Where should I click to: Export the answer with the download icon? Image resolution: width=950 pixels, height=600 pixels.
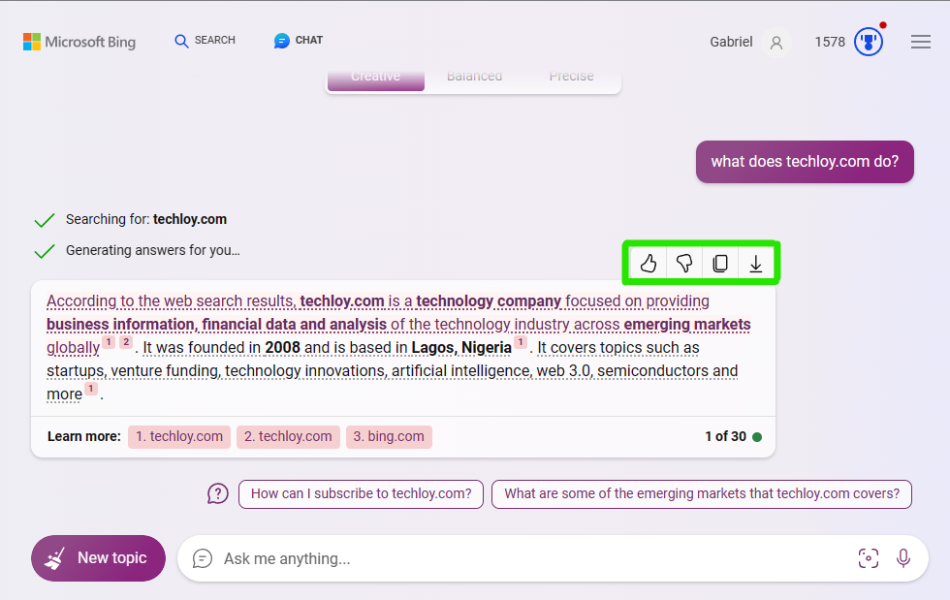tap(756, 264)
